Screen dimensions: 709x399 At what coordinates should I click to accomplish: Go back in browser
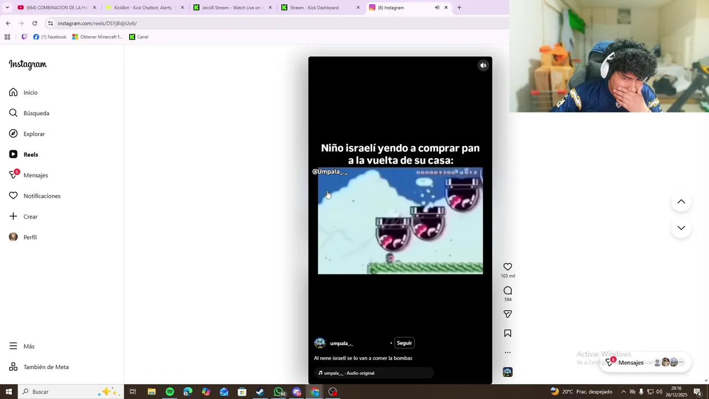(8, 23)
